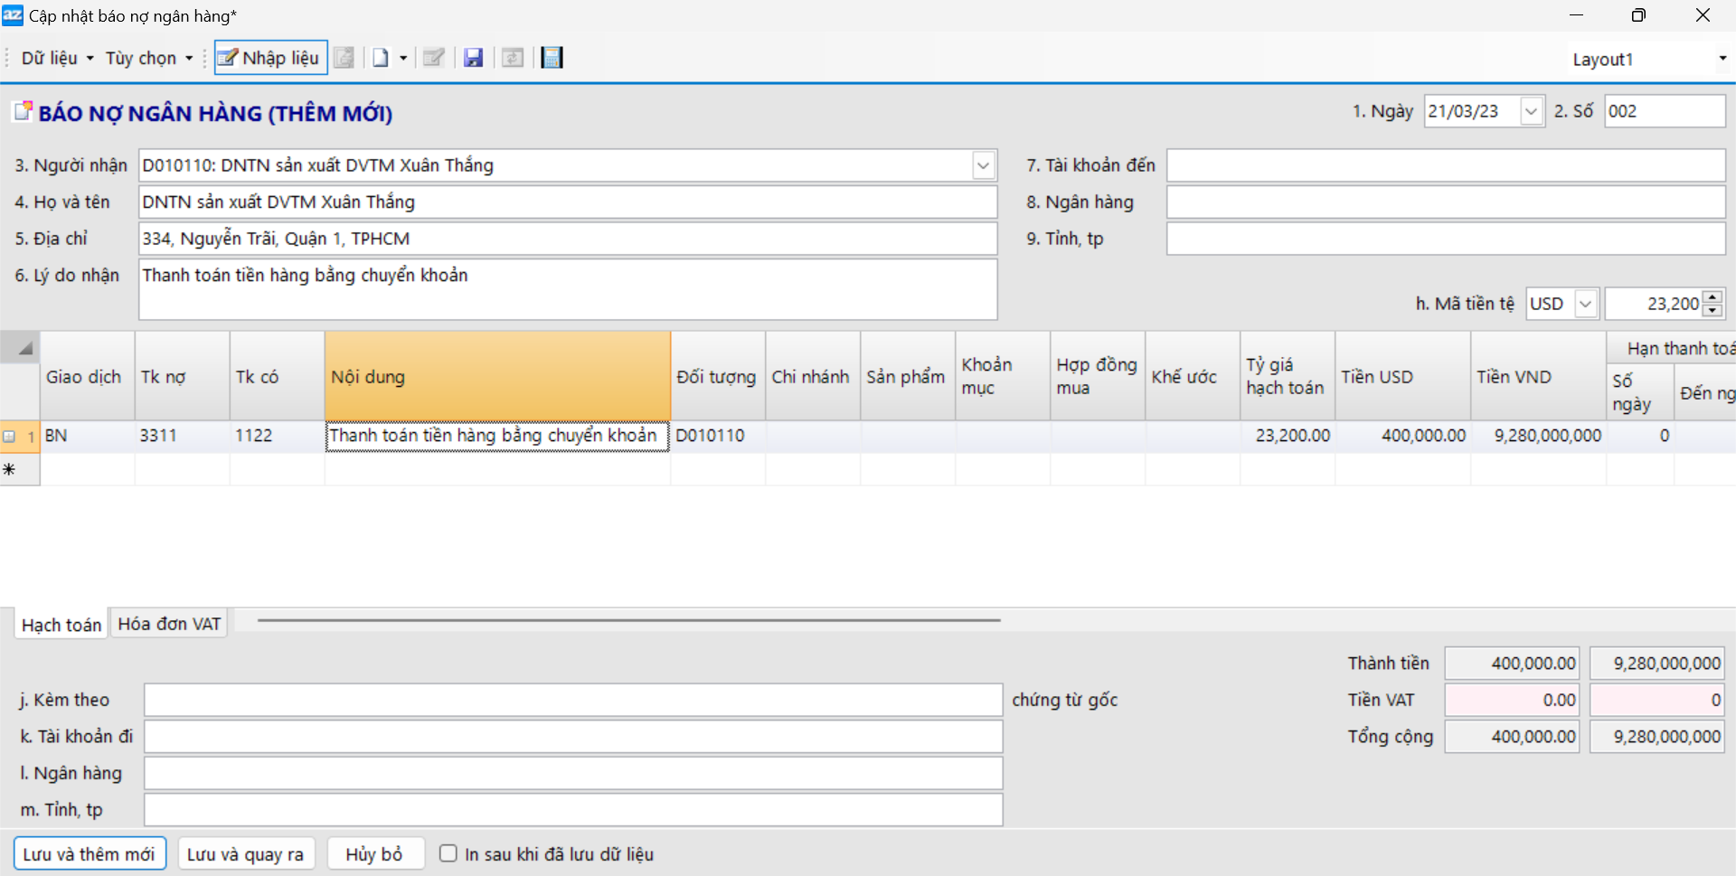Open the Dữ liệu menu
Screen dimensions: 1736x876
tap(57, 58)
